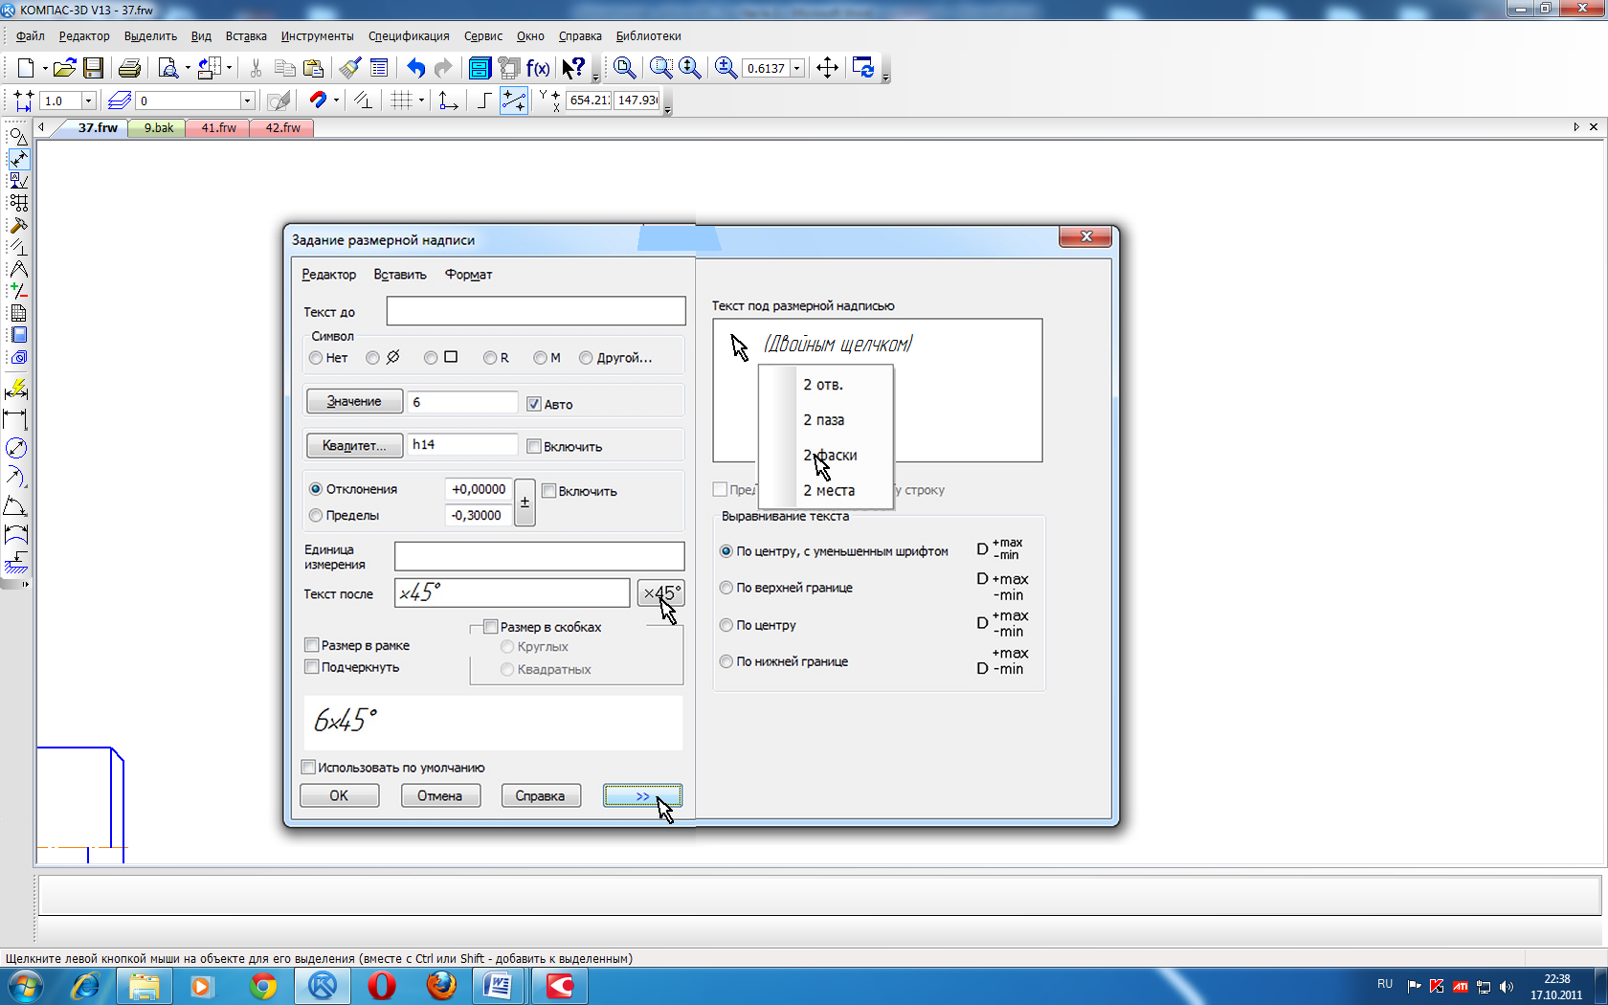
Task: Open the layer number dropdown showing 0
Action: 247,100
